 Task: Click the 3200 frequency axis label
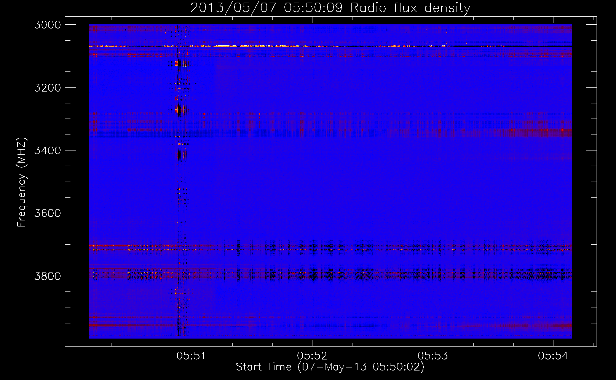[x=48, y=88]
